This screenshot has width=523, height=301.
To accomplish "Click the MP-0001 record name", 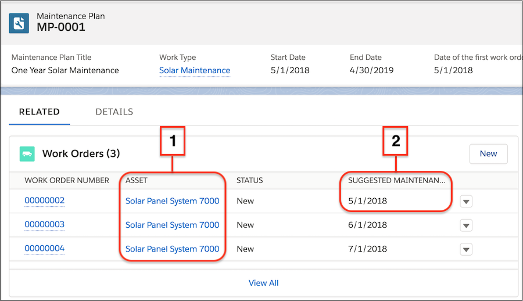I will (61, 27).
